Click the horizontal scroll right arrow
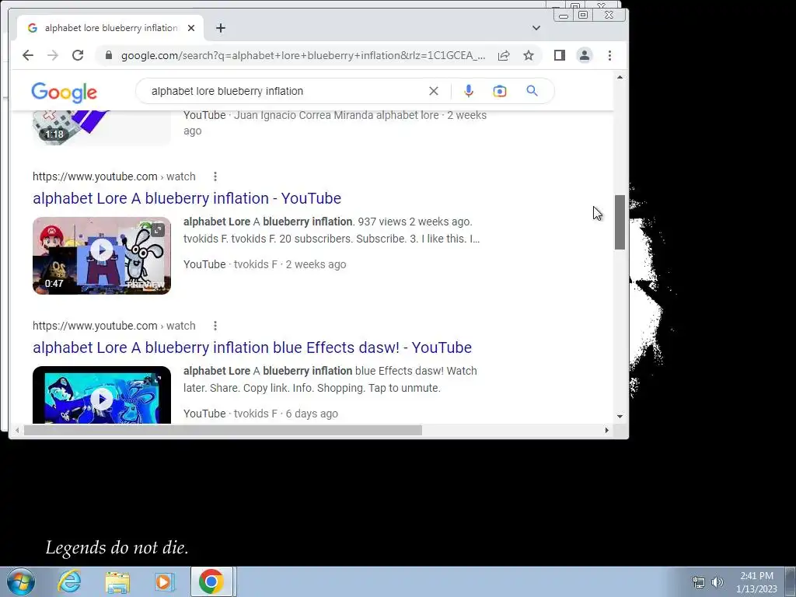The width and height of the screenshot is (796, 597). click(606, 430)
